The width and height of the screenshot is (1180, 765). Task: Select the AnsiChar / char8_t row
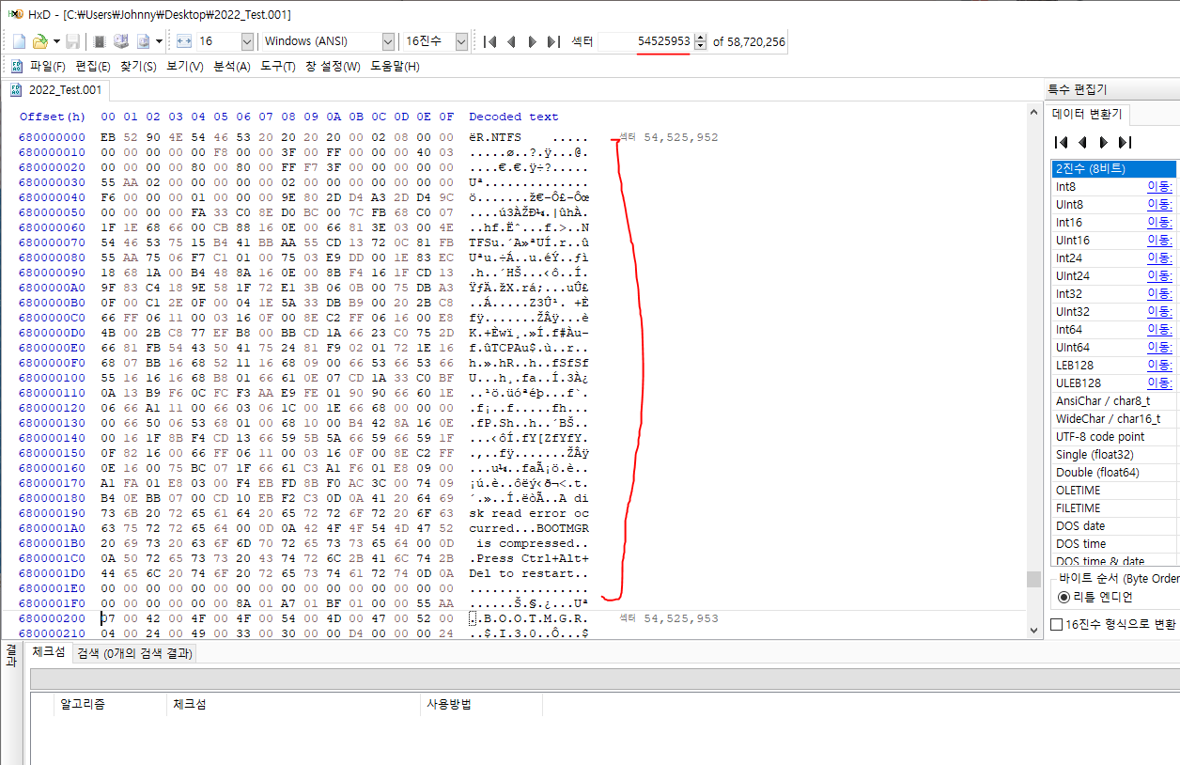(1114, 400)
